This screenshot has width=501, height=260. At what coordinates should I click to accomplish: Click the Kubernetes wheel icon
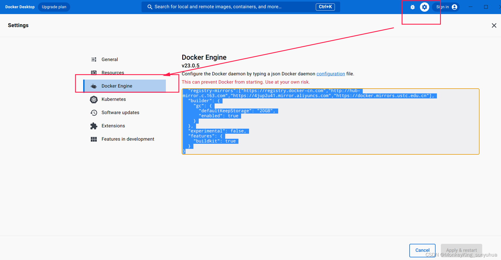coord(94,99)
